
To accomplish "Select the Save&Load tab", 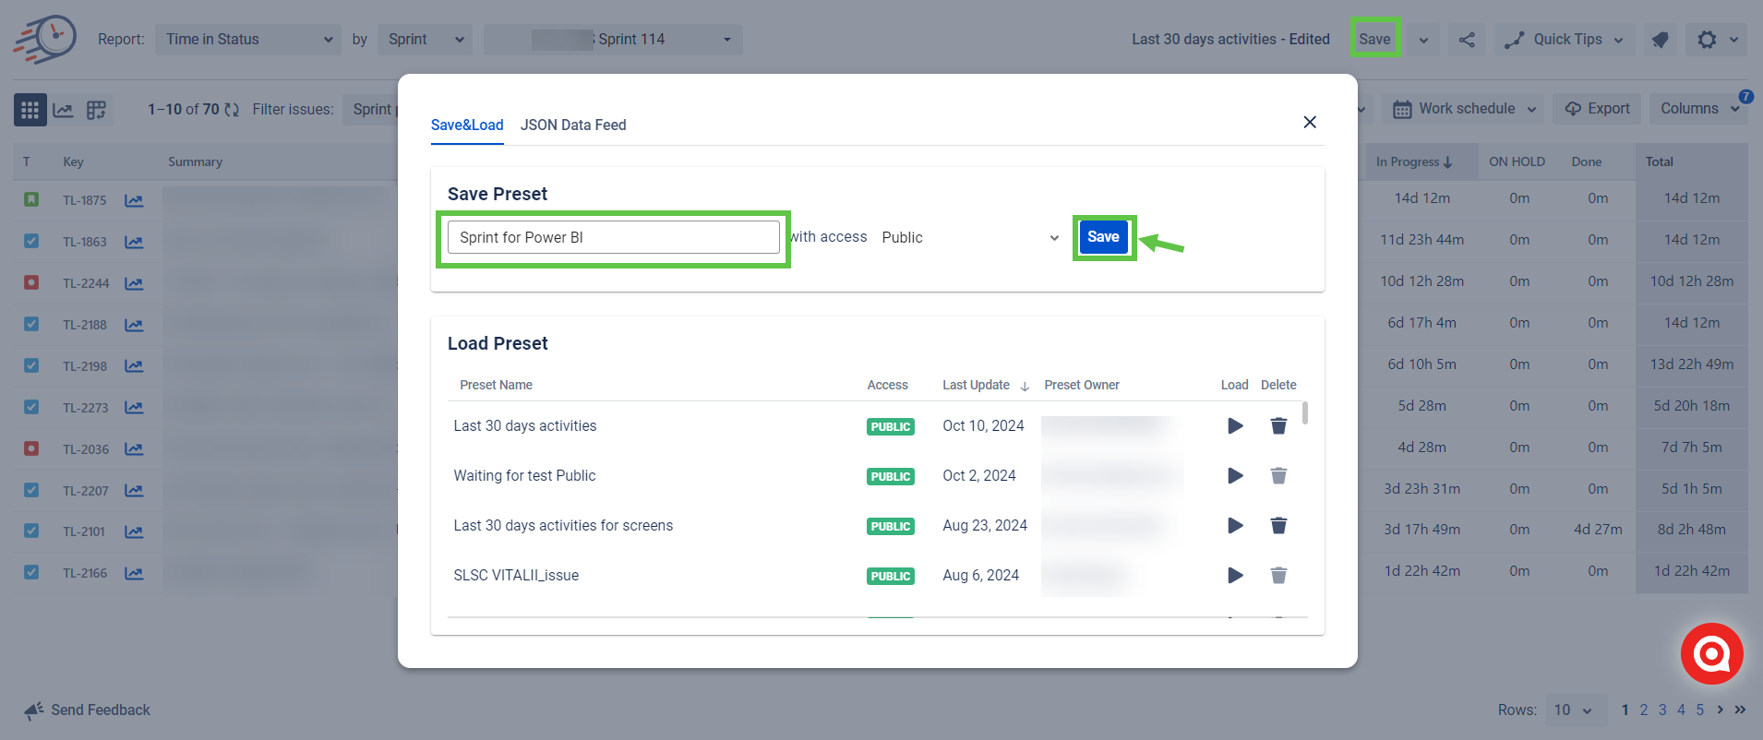I will coord(467,125).
